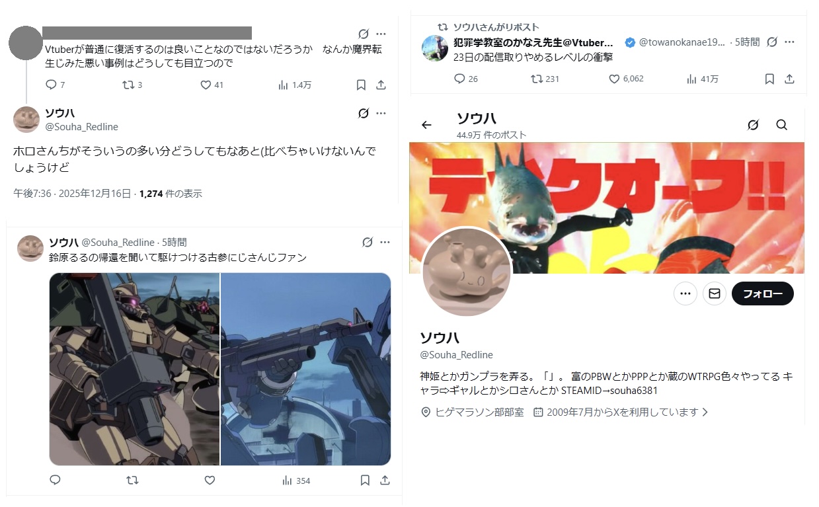
Task: Open the @Souha_Redline handle link in the reply
Action: (81, 126)
